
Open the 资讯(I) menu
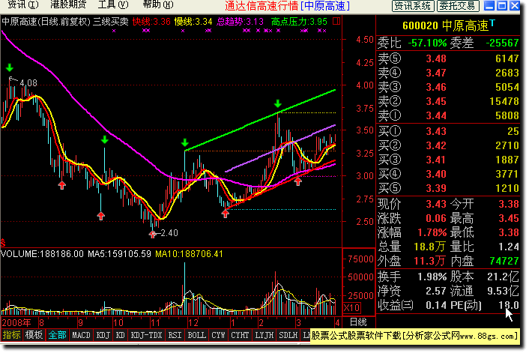tap(22, 4)
